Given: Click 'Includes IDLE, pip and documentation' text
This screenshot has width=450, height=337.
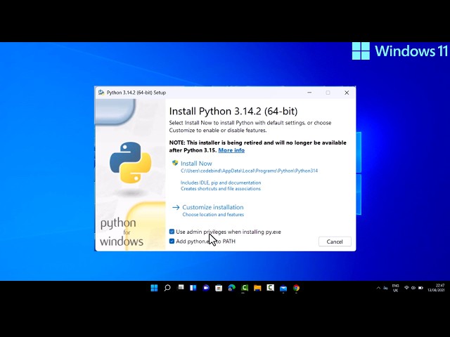Looking at the screenshot, I should point(221,183).
